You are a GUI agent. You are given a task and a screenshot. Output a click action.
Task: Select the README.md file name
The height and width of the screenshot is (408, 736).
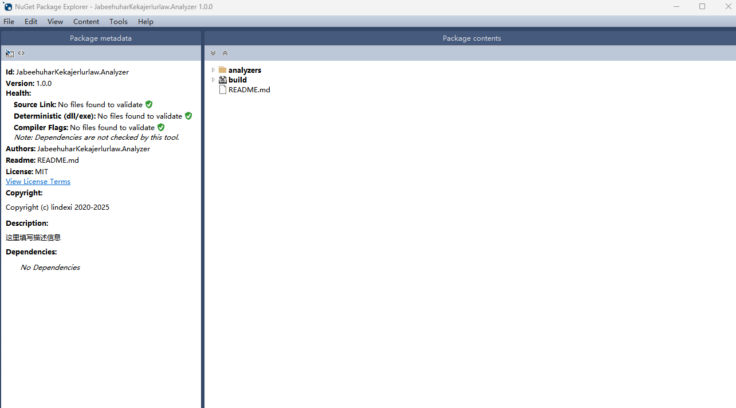point(249,90)
